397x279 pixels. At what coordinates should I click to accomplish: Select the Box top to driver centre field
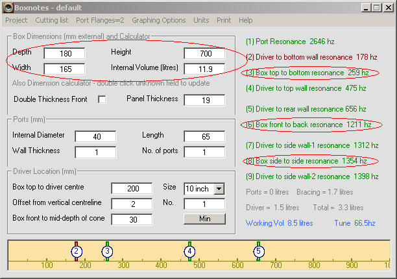click(x=131, y=188)
